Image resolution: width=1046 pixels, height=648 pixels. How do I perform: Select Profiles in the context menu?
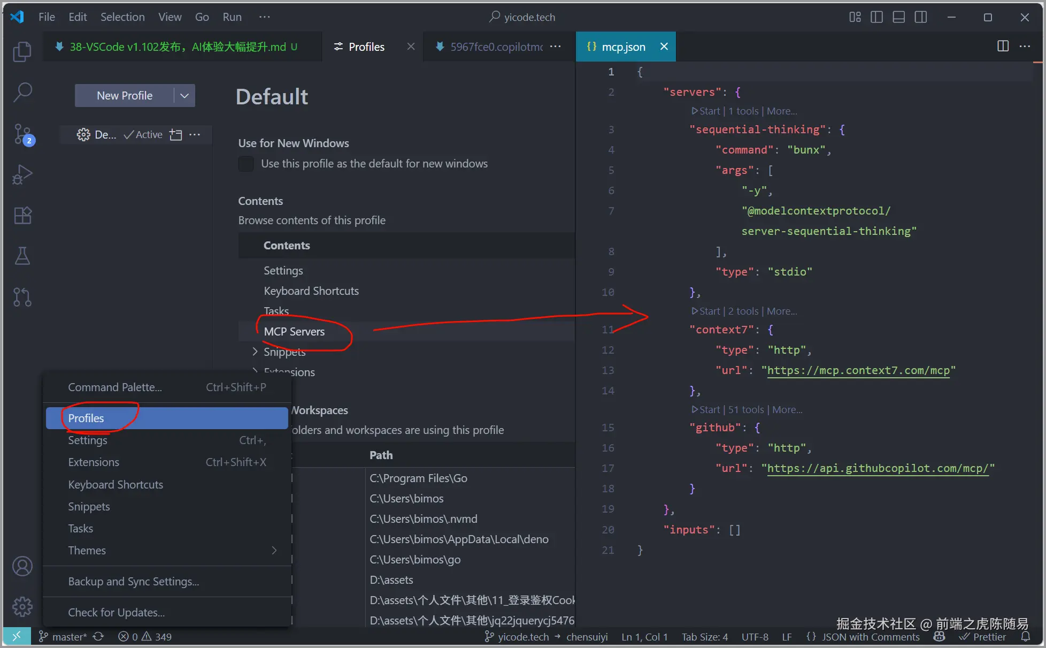86,418
